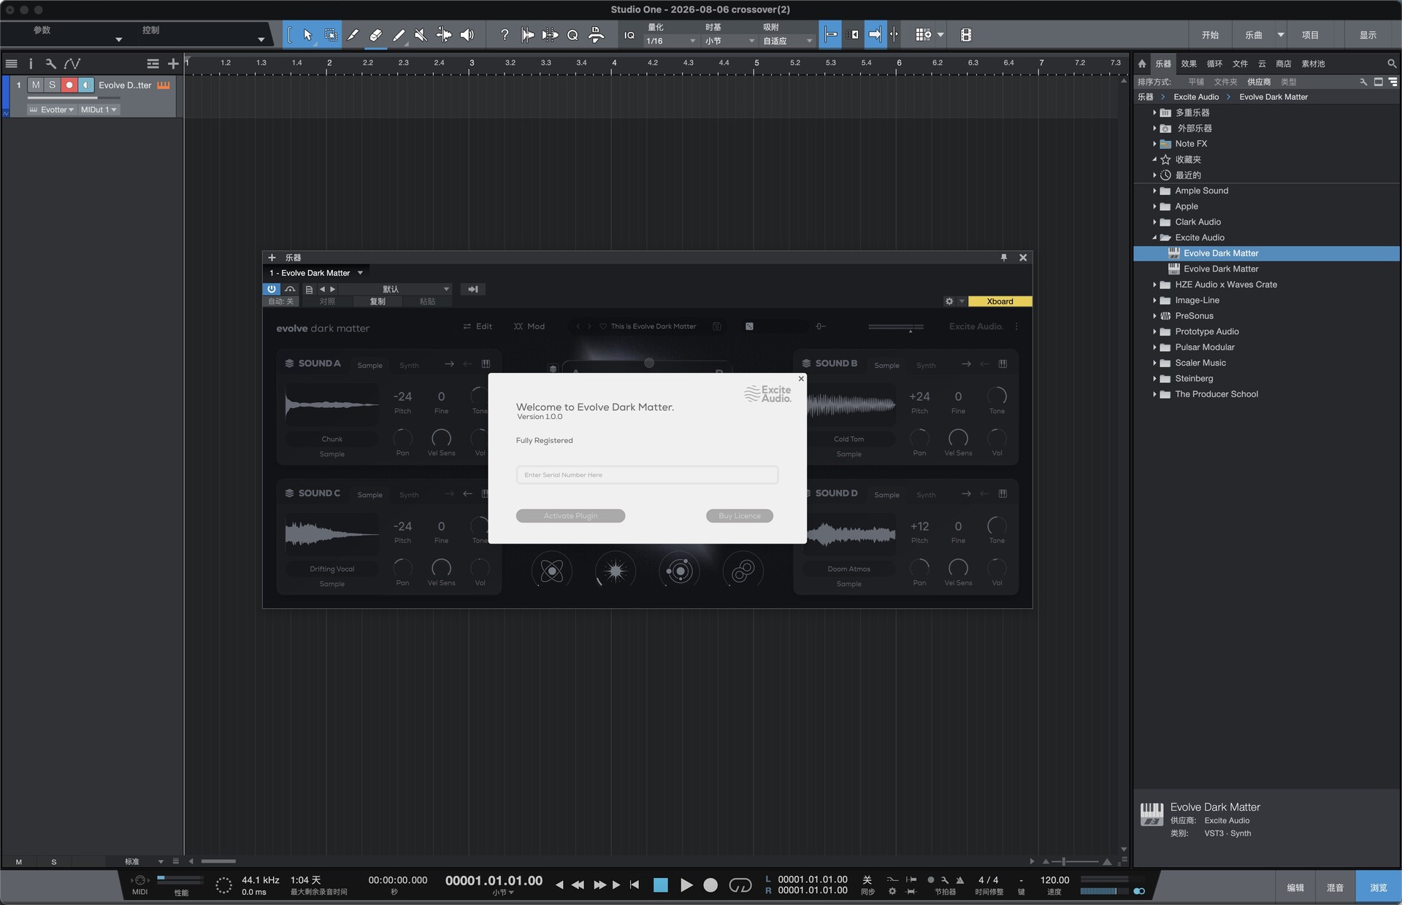The image size is (1402, 905).
Task: Select the Arrow tool in the toolbar
Action: pos(307,34)
